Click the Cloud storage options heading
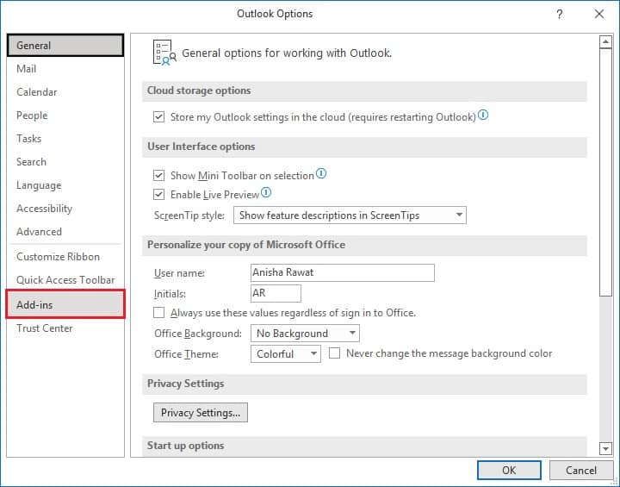 point(199,91)
